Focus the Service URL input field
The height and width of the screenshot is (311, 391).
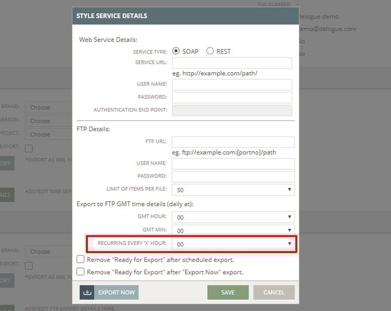pos(232,63)
